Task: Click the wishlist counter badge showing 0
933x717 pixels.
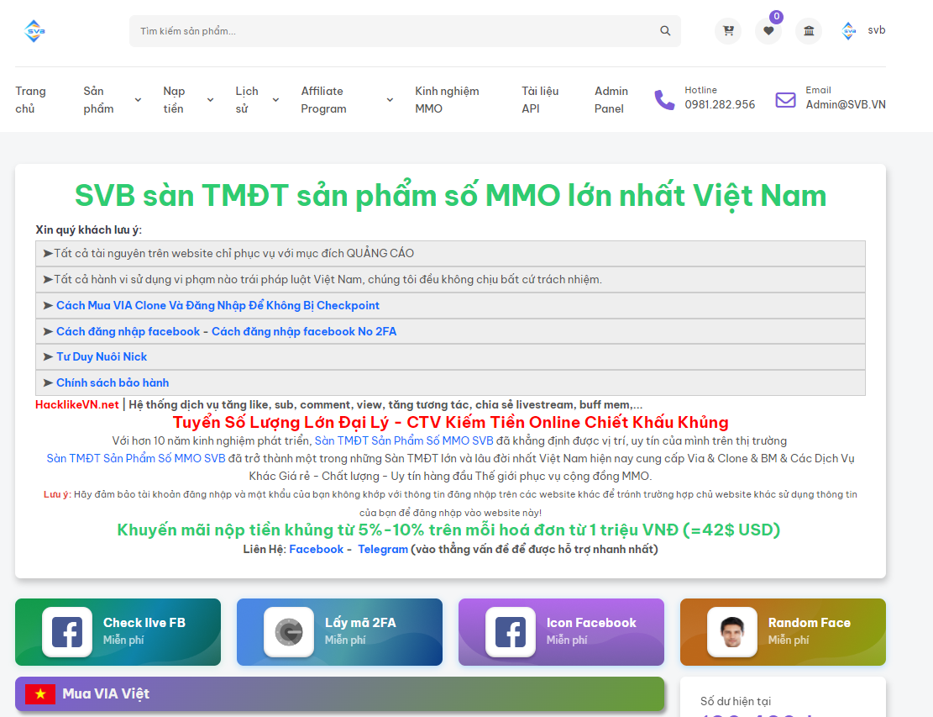Action: coord(776,17)
